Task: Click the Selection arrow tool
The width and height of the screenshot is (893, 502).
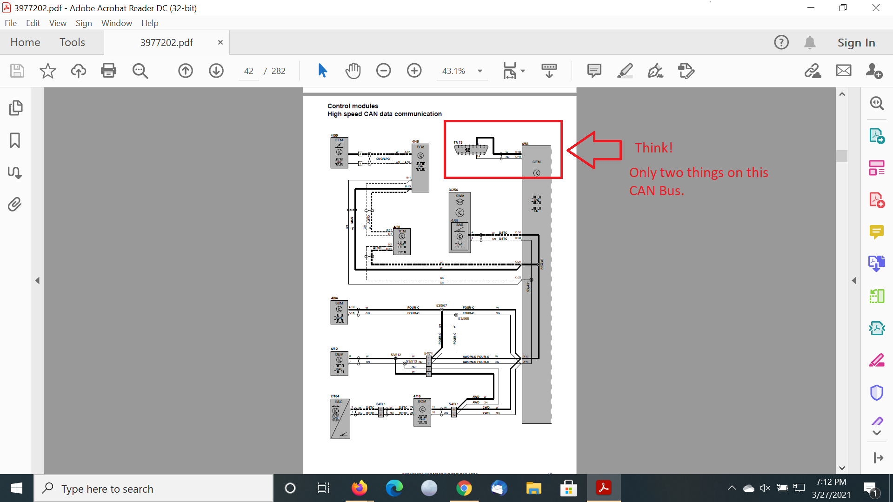Action: (x=322, y=71)
